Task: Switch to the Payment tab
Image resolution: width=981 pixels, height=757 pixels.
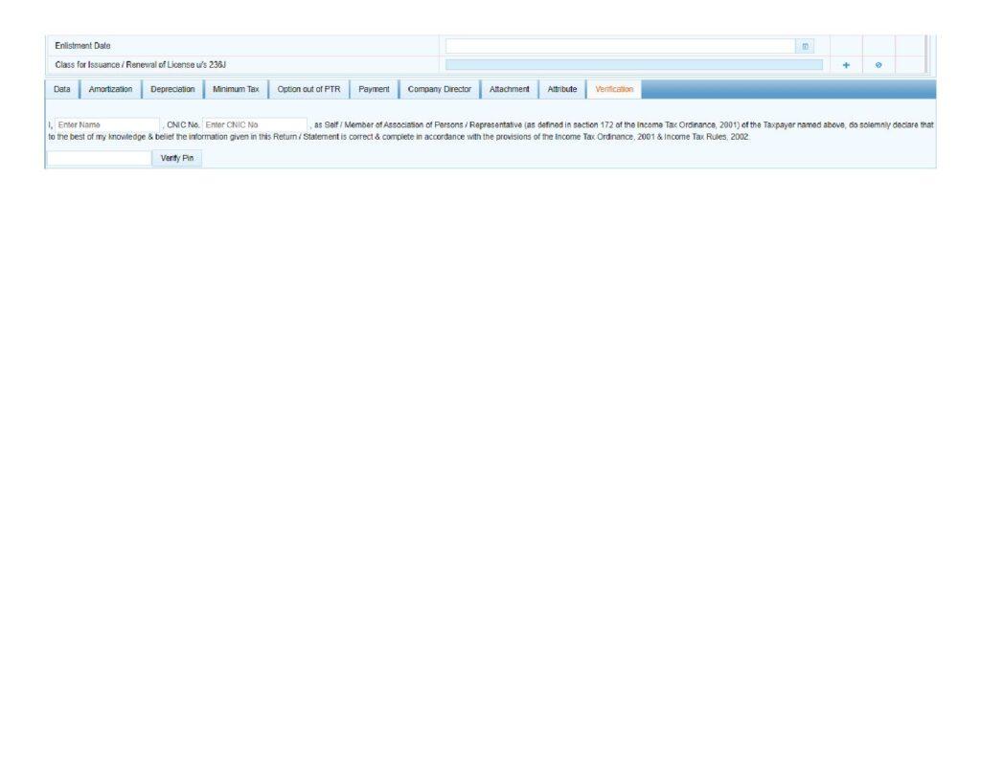Action: pos(374,89)
